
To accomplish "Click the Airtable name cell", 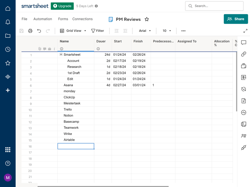I will (x=76, y=140).
